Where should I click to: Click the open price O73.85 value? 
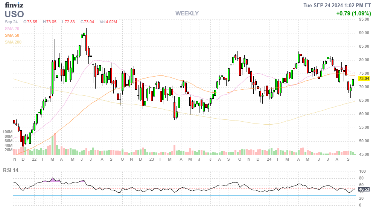[x=30, y=22]
